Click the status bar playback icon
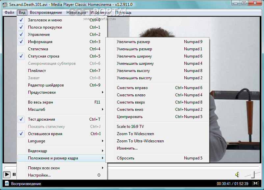264x190 pixels. (7, 183)
